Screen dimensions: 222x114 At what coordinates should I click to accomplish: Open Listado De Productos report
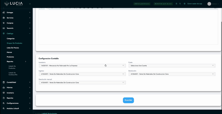12,67
